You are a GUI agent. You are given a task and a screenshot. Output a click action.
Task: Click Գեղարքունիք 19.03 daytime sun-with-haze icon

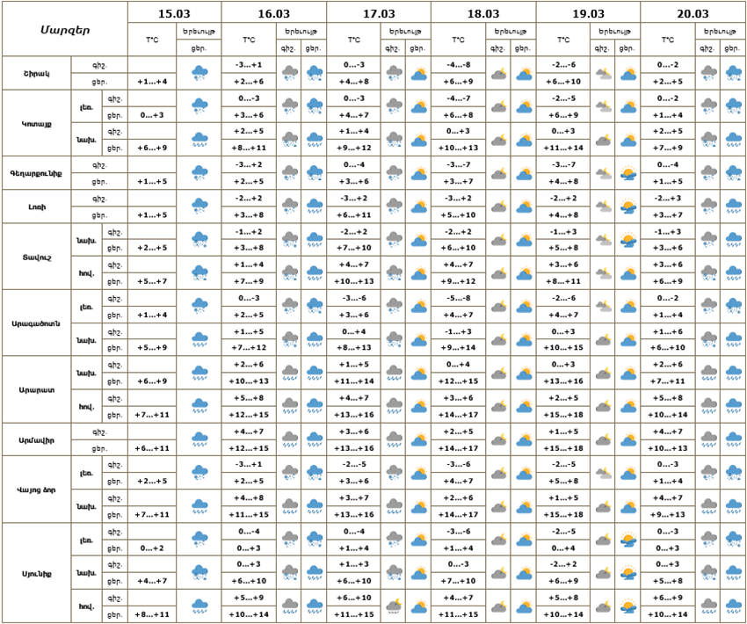tap(627, 173)
